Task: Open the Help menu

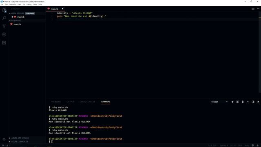Action: coord(40,4)
